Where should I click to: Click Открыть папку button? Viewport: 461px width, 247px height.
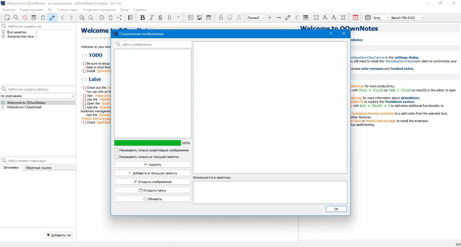click(x=153, y=190)
